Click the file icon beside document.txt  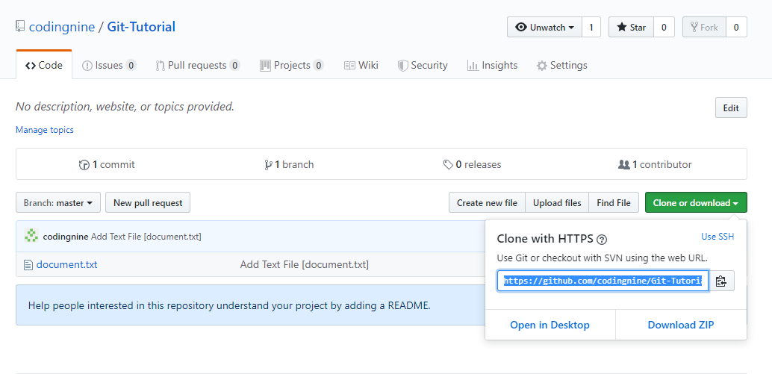click(x=28, y=265)
